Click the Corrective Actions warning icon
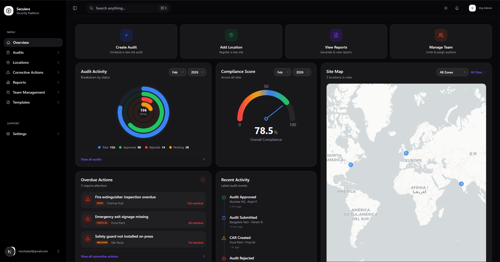 coord(8,72)
